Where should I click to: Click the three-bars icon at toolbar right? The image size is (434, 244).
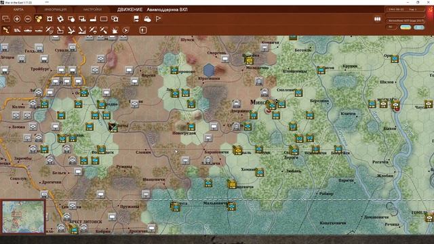pyautogui.click(x=378, y=19)
